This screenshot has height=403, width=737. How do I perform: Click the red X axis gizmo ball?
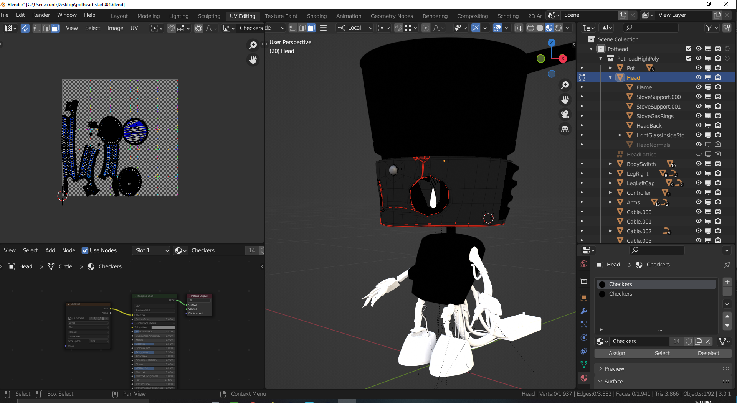point(563,58)
